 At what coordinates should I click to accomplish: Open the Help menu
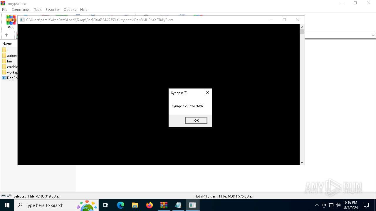(x=84, y=9)
